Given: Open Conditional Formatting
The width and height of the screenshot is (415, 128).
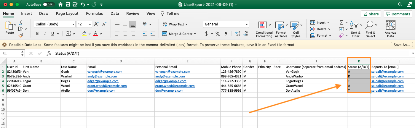Looking at the screenshot, I should [x=264, y=29].
